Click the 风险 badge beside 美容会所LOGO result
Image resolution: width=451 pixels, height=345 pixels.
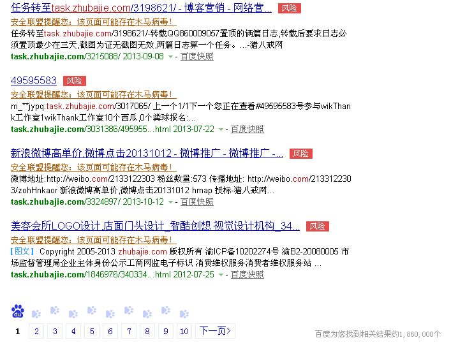tap(318, 226)
